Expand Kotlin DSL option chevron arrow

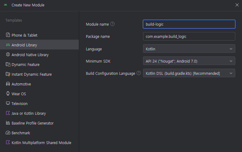click(231, 73)
